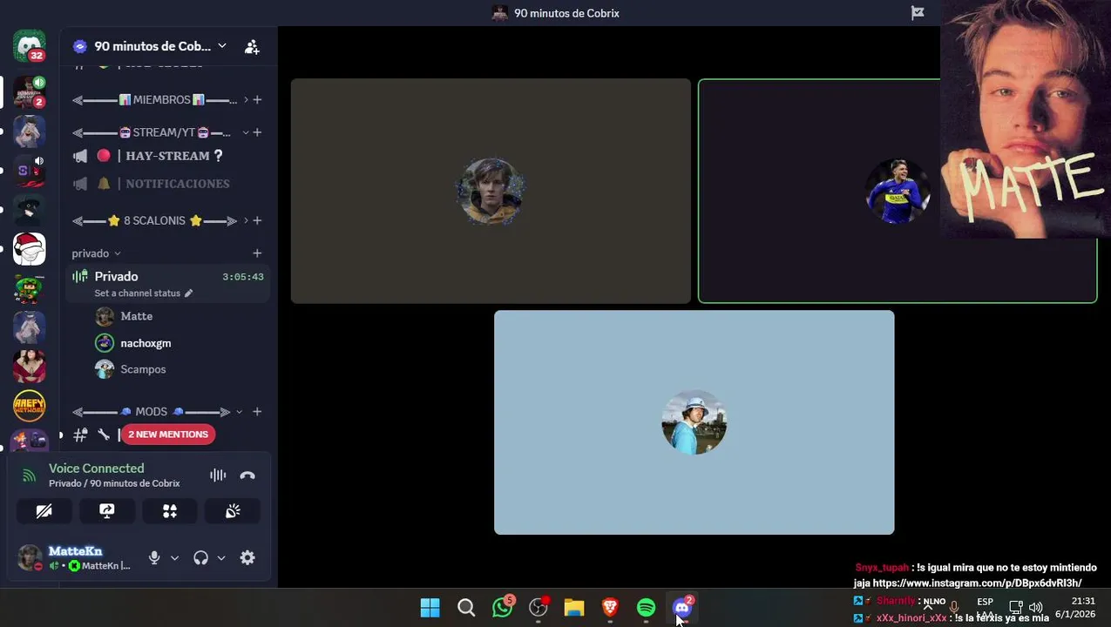Image resolution: width=1111 pixels, height=627 pixels.
Task: Click the flag icon in title bar
Action: tap(918, 13)
